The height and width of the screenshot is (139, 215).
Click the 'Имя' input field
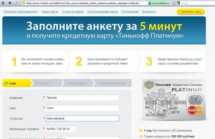pos(82,108)
